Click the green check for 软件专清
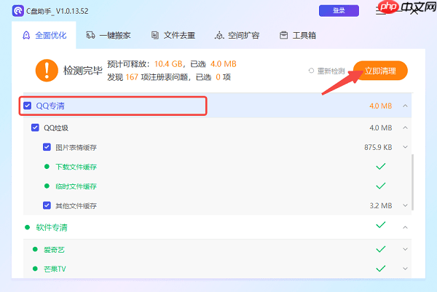Screen dimensions: 437x292 click(381, 225)
